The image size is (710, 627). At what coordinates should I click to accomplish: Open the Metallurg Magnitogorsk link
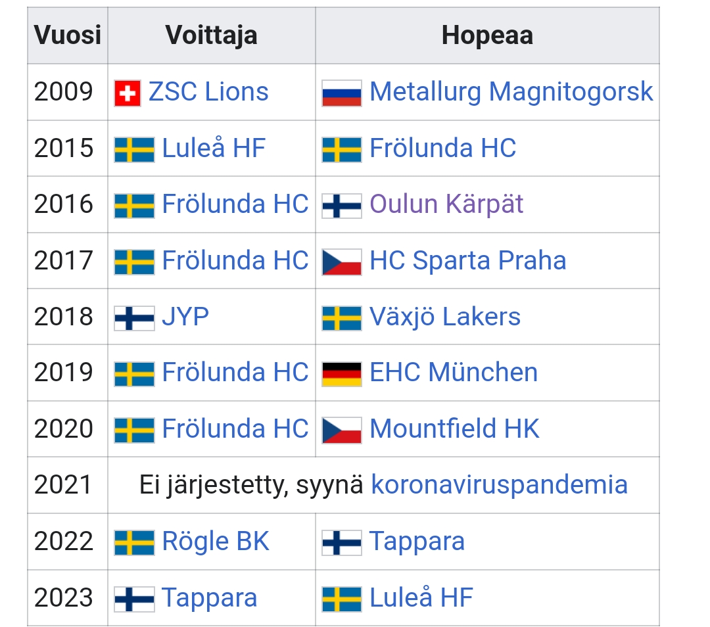(511, 92)
